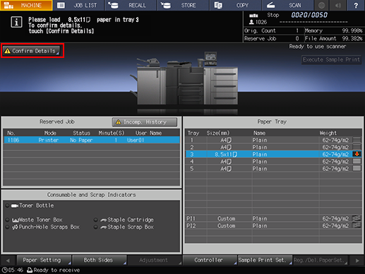Select reserved job 1186 row
Viewport: 365px width, 274px height.
[x=92, y=140]
